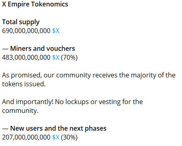This screenshot has height=146, width=182.
Task: Click New users and the next phases heading
Action: pos(58,128)
